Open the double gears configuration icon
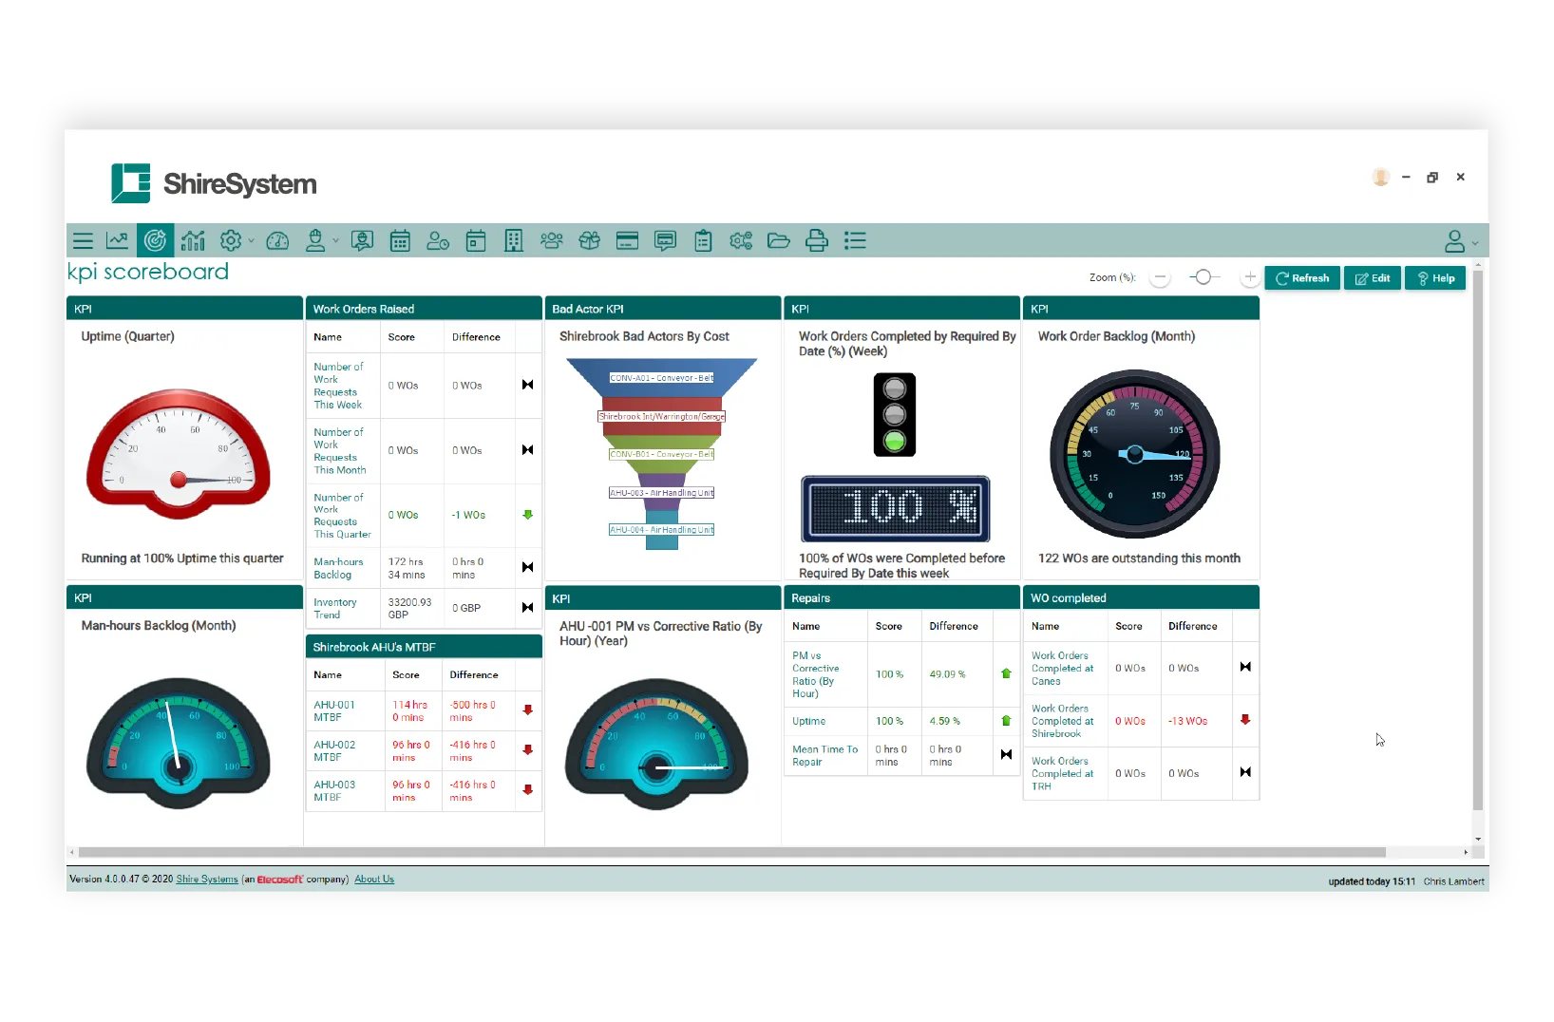The image size is (1554, 1022). [741, 241]
